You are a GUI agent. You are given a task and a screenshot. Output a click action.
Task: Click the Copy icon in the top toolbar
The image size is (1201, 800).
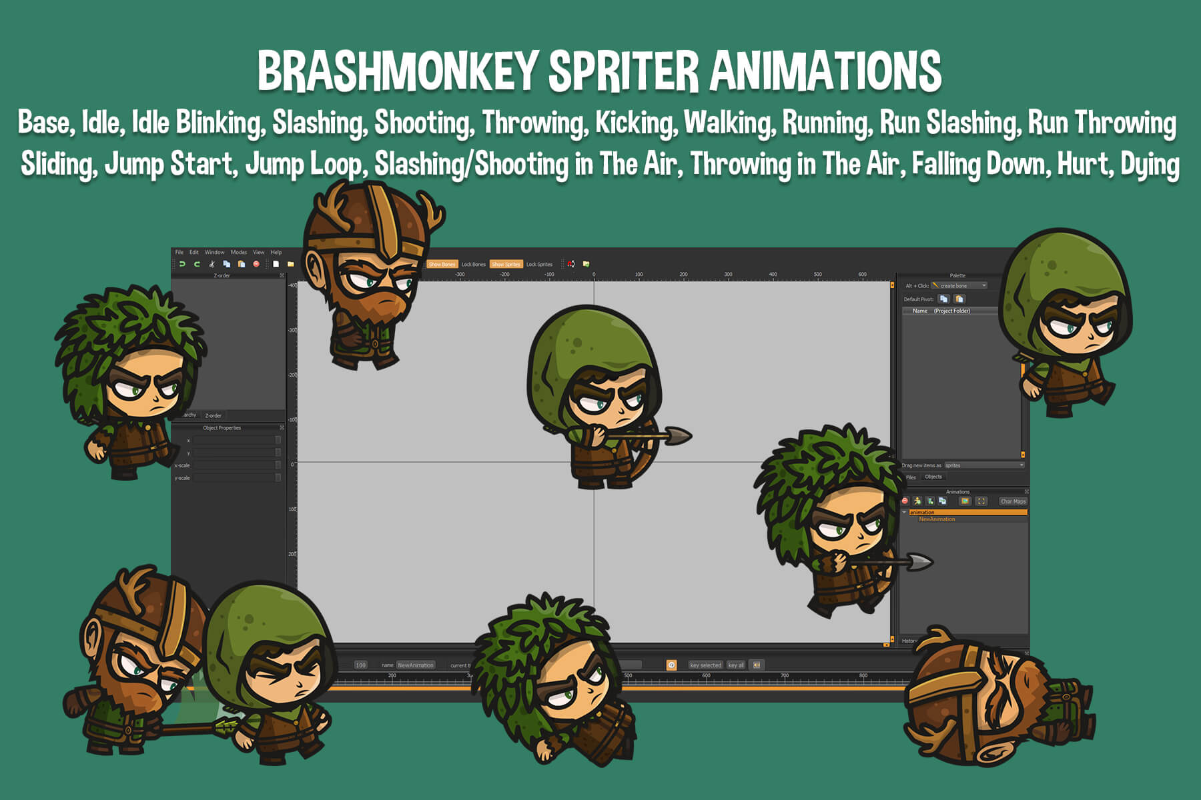227,264
